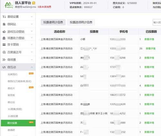
Task: View details for phone ending 261
Action: click(149, 76)
